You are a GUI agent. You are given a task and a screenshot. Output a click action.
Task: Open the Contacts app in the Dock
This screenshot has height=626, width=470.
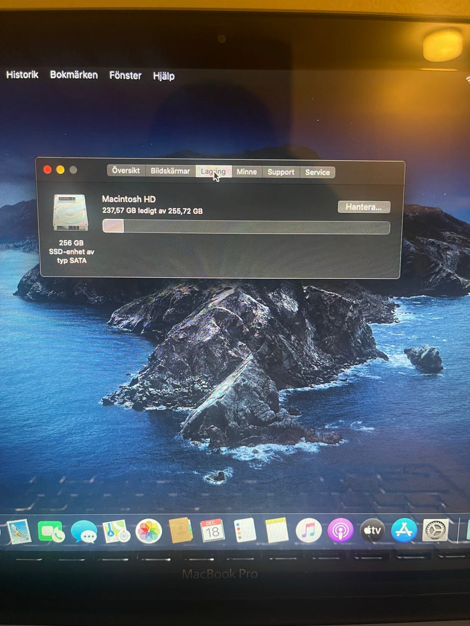[x=181, y=531]
